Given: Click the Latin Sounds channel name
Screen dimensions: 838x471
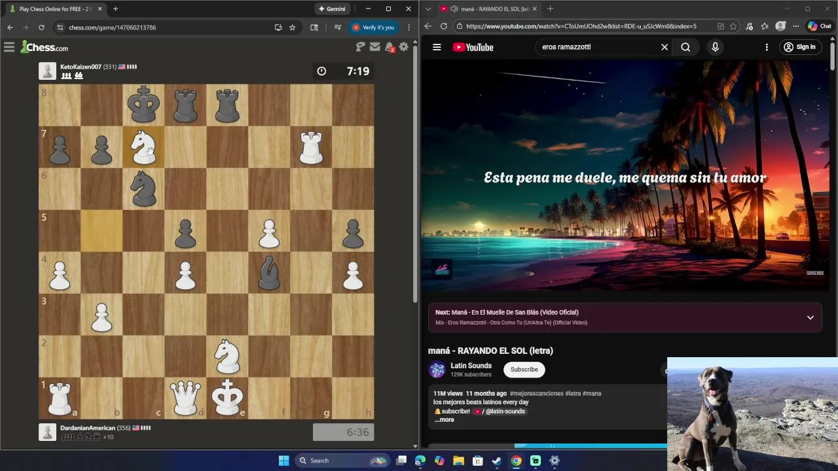Looking at the screenshot, I should 471,366.
